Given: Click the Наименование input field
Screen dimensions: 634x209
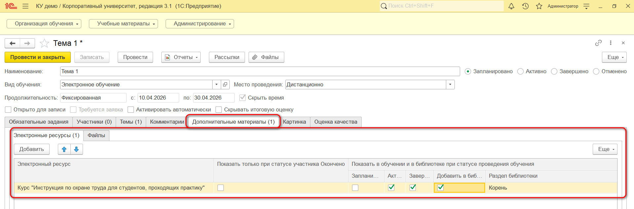Looking at the screenshot, I should point(260,72).
